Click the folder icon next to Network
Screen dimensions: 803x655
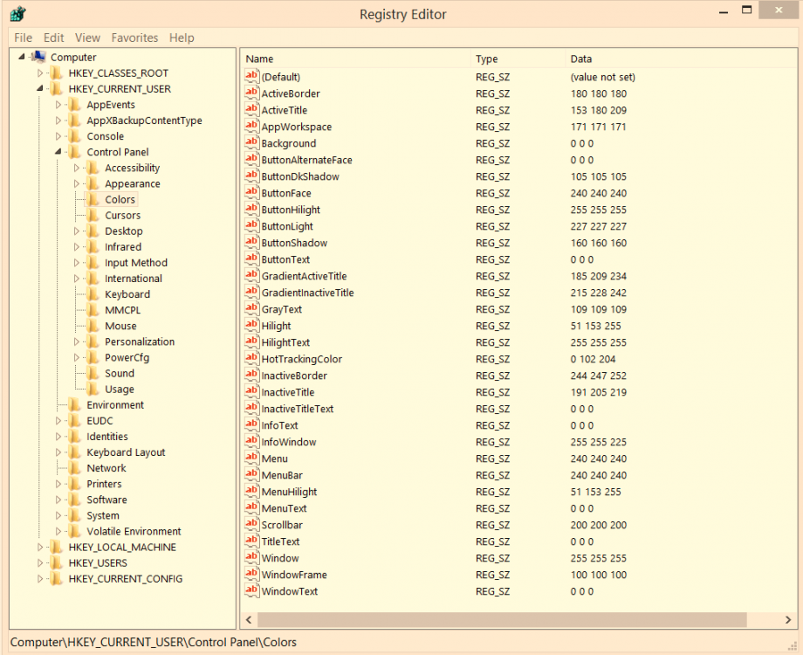pos(75,468)
